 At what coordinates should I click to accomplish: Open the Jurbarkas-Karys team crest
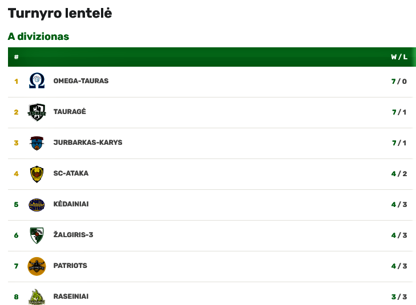[x=37, y=143]
